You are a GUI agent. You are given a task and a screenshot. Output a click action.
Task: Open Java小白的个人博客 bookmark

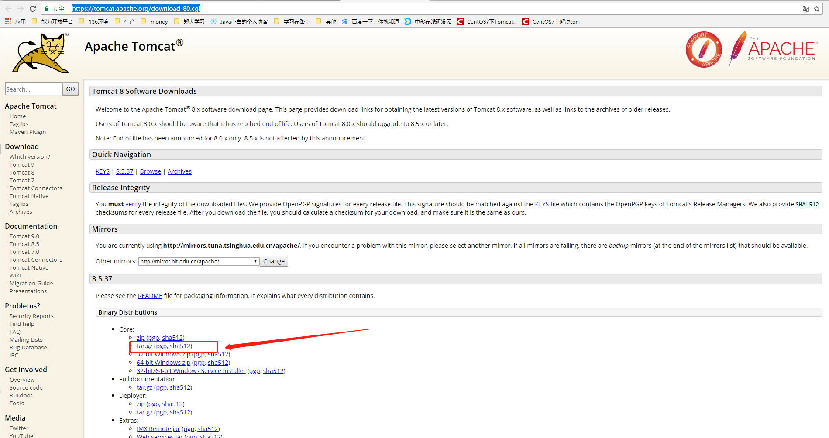(239, 21)
